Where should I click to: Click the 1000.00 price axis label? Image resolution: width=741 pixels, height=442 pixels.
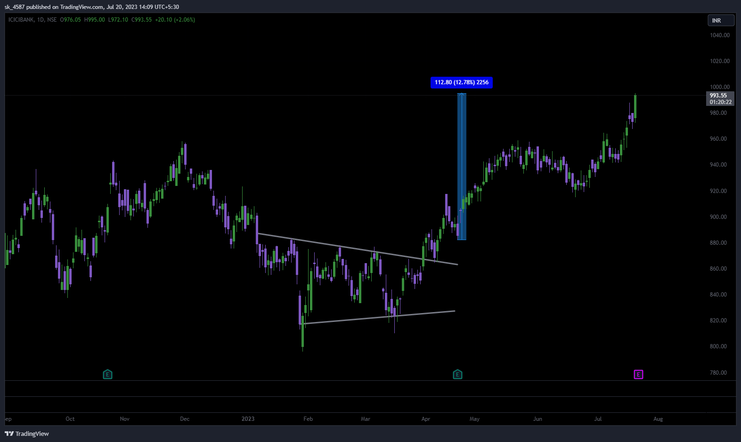coord(720,87)
